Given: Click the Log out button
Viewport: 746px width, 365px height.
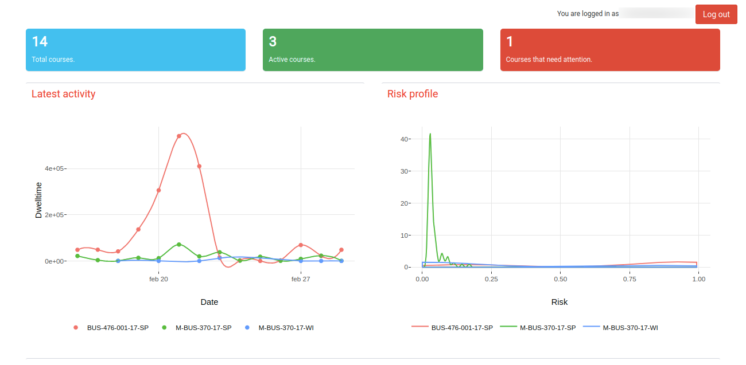Looking at the screenshot, I should click(x=716, y=14).
